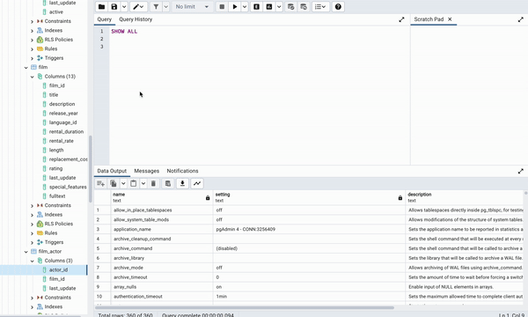
Task: Click row number 10 header
Action: tap(102, 297)
